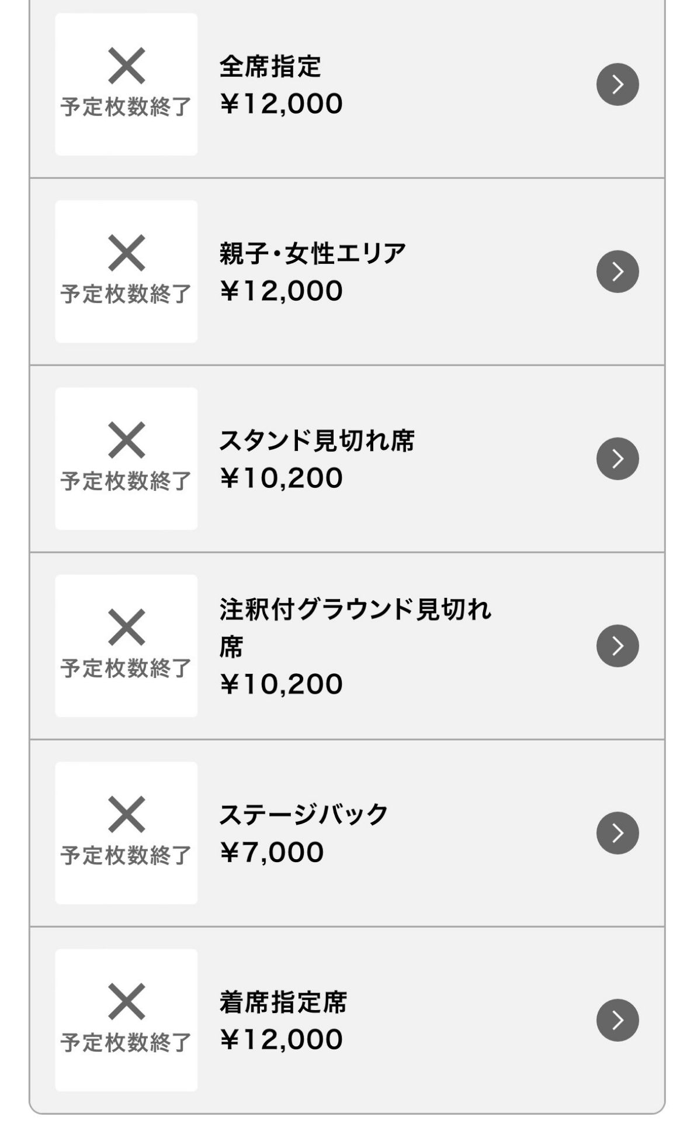The height and width of the screenshot is (1123, 687).
Task: Click the X icon beside 注釈付グラウンド見切れ席
Action: (126, 628)
